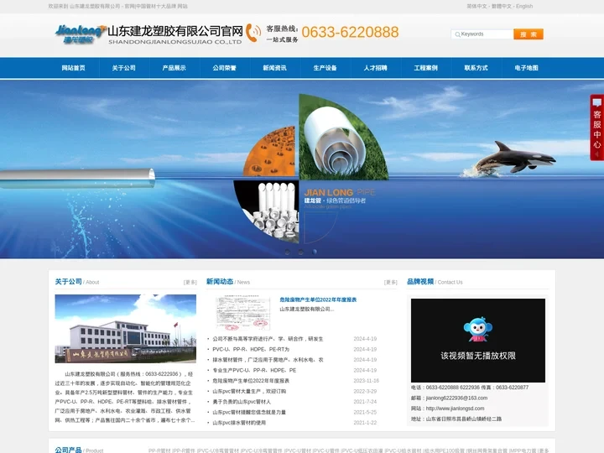Click the main pipe banner image
The image size is (604, 453).
302,169
